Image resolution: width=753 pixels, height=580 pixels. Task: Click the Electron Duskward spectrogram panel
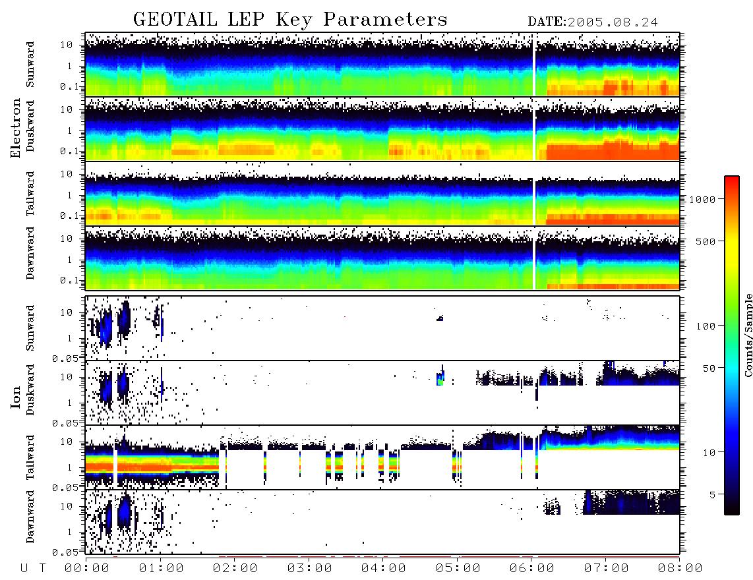tap(382, 129)
